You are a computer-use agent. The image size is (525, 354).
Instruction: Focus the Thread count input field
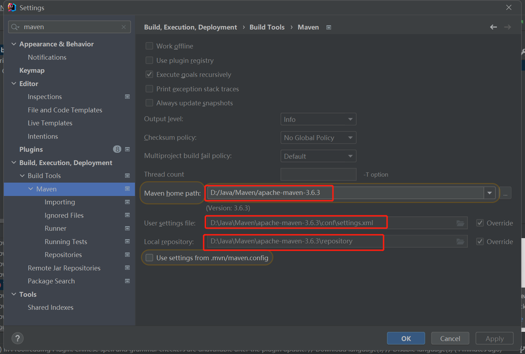pyautogui.click(x=318, y=174)
